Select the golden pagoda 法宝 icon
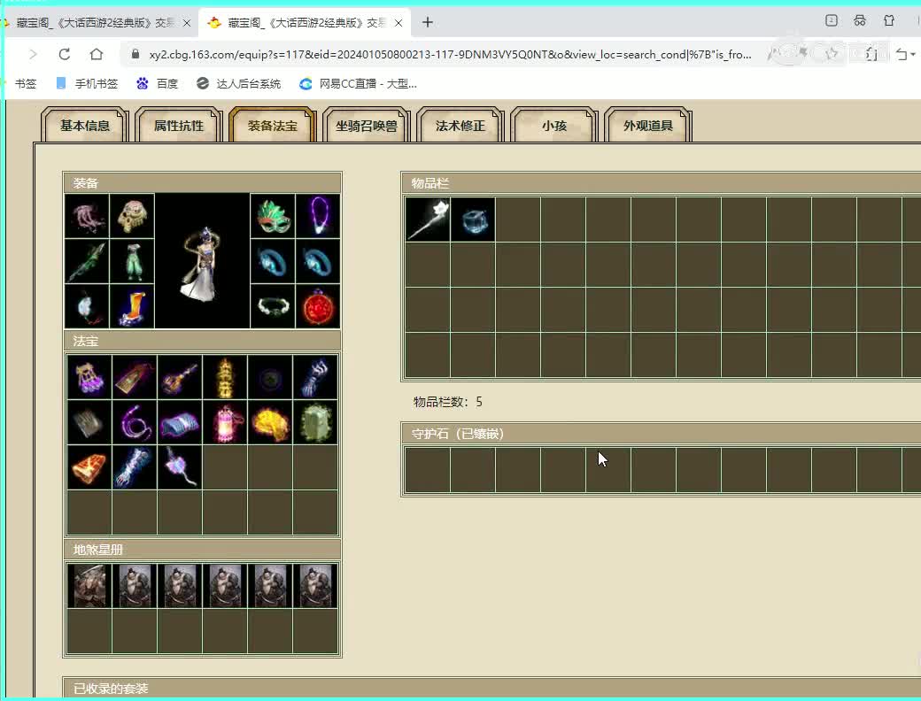This screenshot has height=701, width=921. coord(225,377)
